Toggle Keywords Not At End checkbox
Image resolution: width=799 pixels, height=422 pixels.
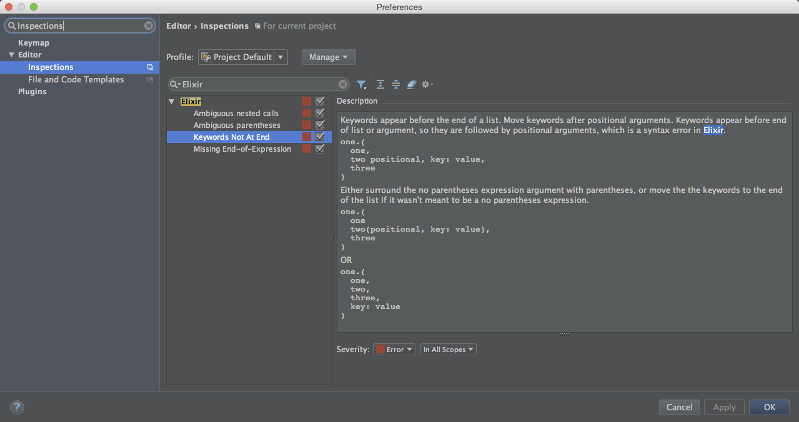(x=320, y=137)
